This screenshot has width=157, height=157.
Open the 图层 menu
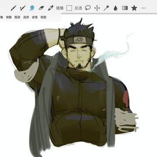[17, 17]
